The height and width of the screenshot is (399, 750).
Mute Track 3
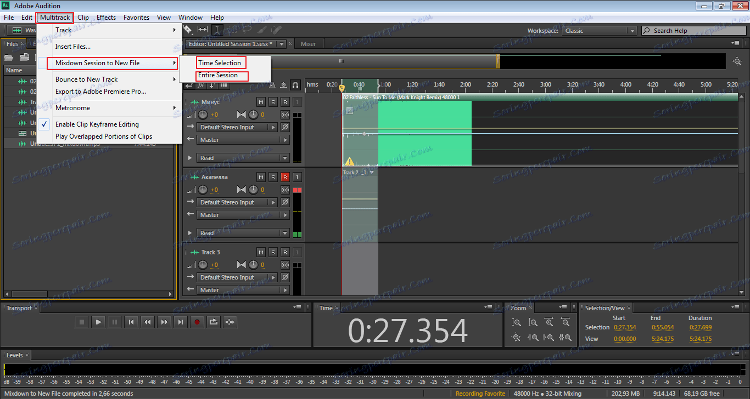pyautogui.click(x=261, y=252)
